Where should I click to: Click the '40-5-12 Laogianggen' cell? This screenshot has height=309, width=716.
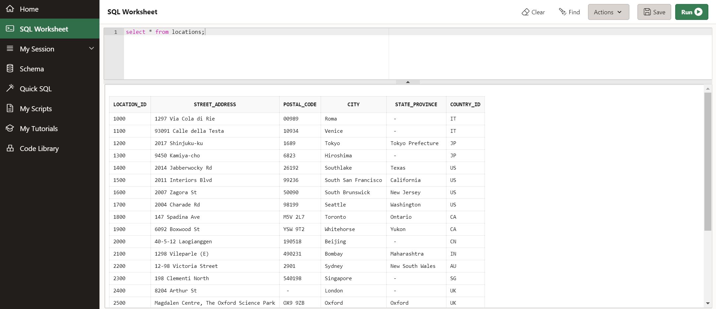215,242
